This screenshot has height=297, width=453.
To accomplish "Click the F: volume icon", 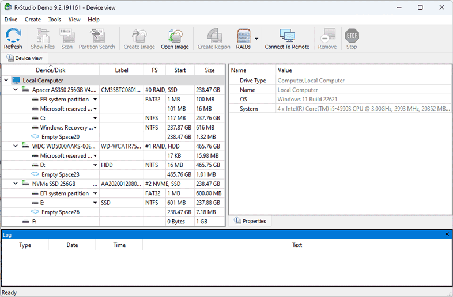I will tap(26, 222).
